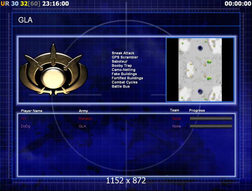Click the Player Name column header

(32, 111)
